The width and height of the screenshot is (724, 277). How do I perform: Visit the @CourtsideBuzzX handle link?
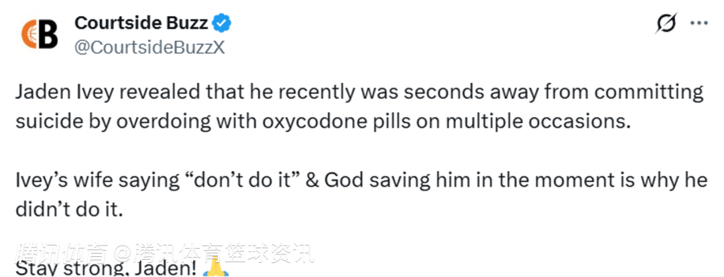149,50
